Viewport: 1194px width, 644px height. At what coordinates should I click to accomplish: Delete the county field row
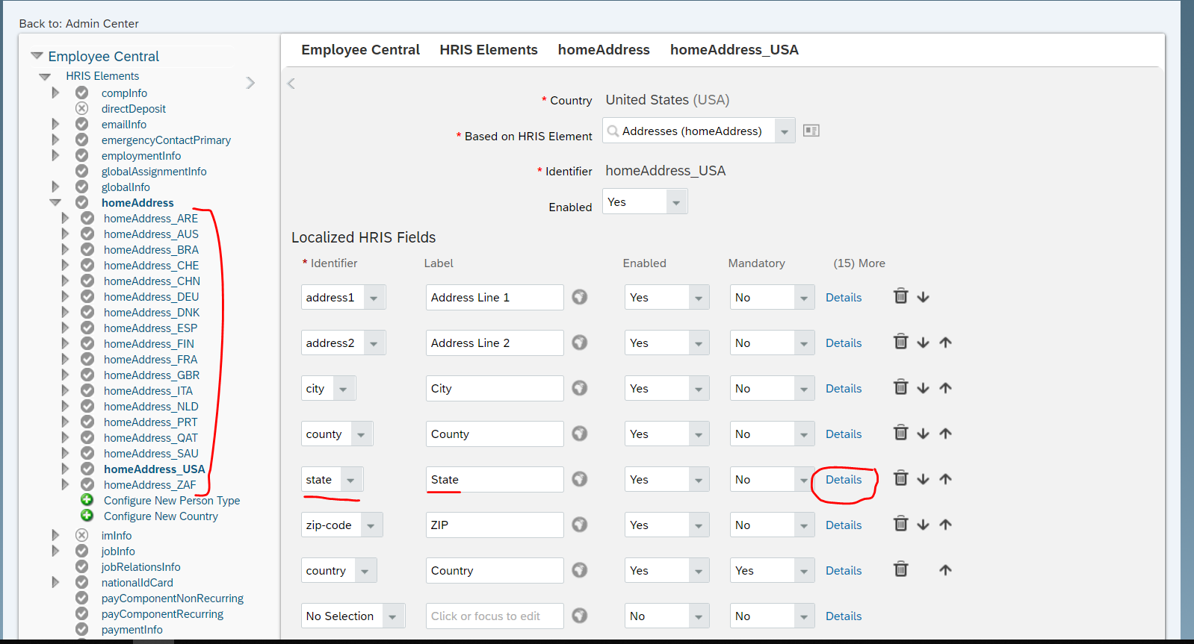coord(900,433)
